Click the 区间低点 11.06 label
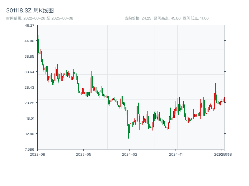This screenshot has width=249, height=186. tap(196, 18)
